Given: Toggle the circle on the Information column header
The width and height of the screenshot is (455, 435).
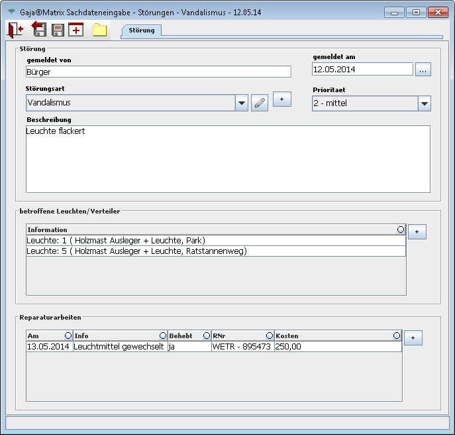Looking at the screenshot, I should pos(400,229).
